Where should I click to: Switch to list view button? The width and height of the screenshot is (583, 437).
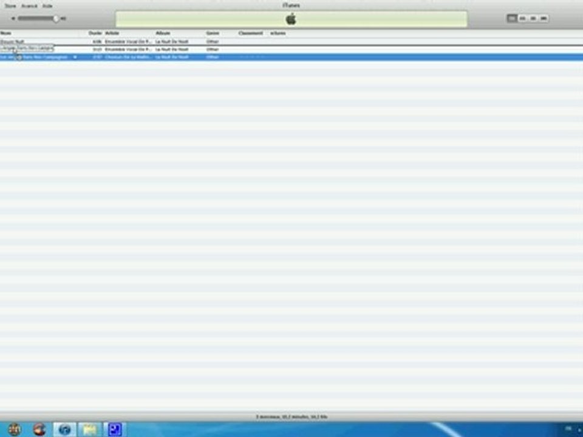[512, 18]
